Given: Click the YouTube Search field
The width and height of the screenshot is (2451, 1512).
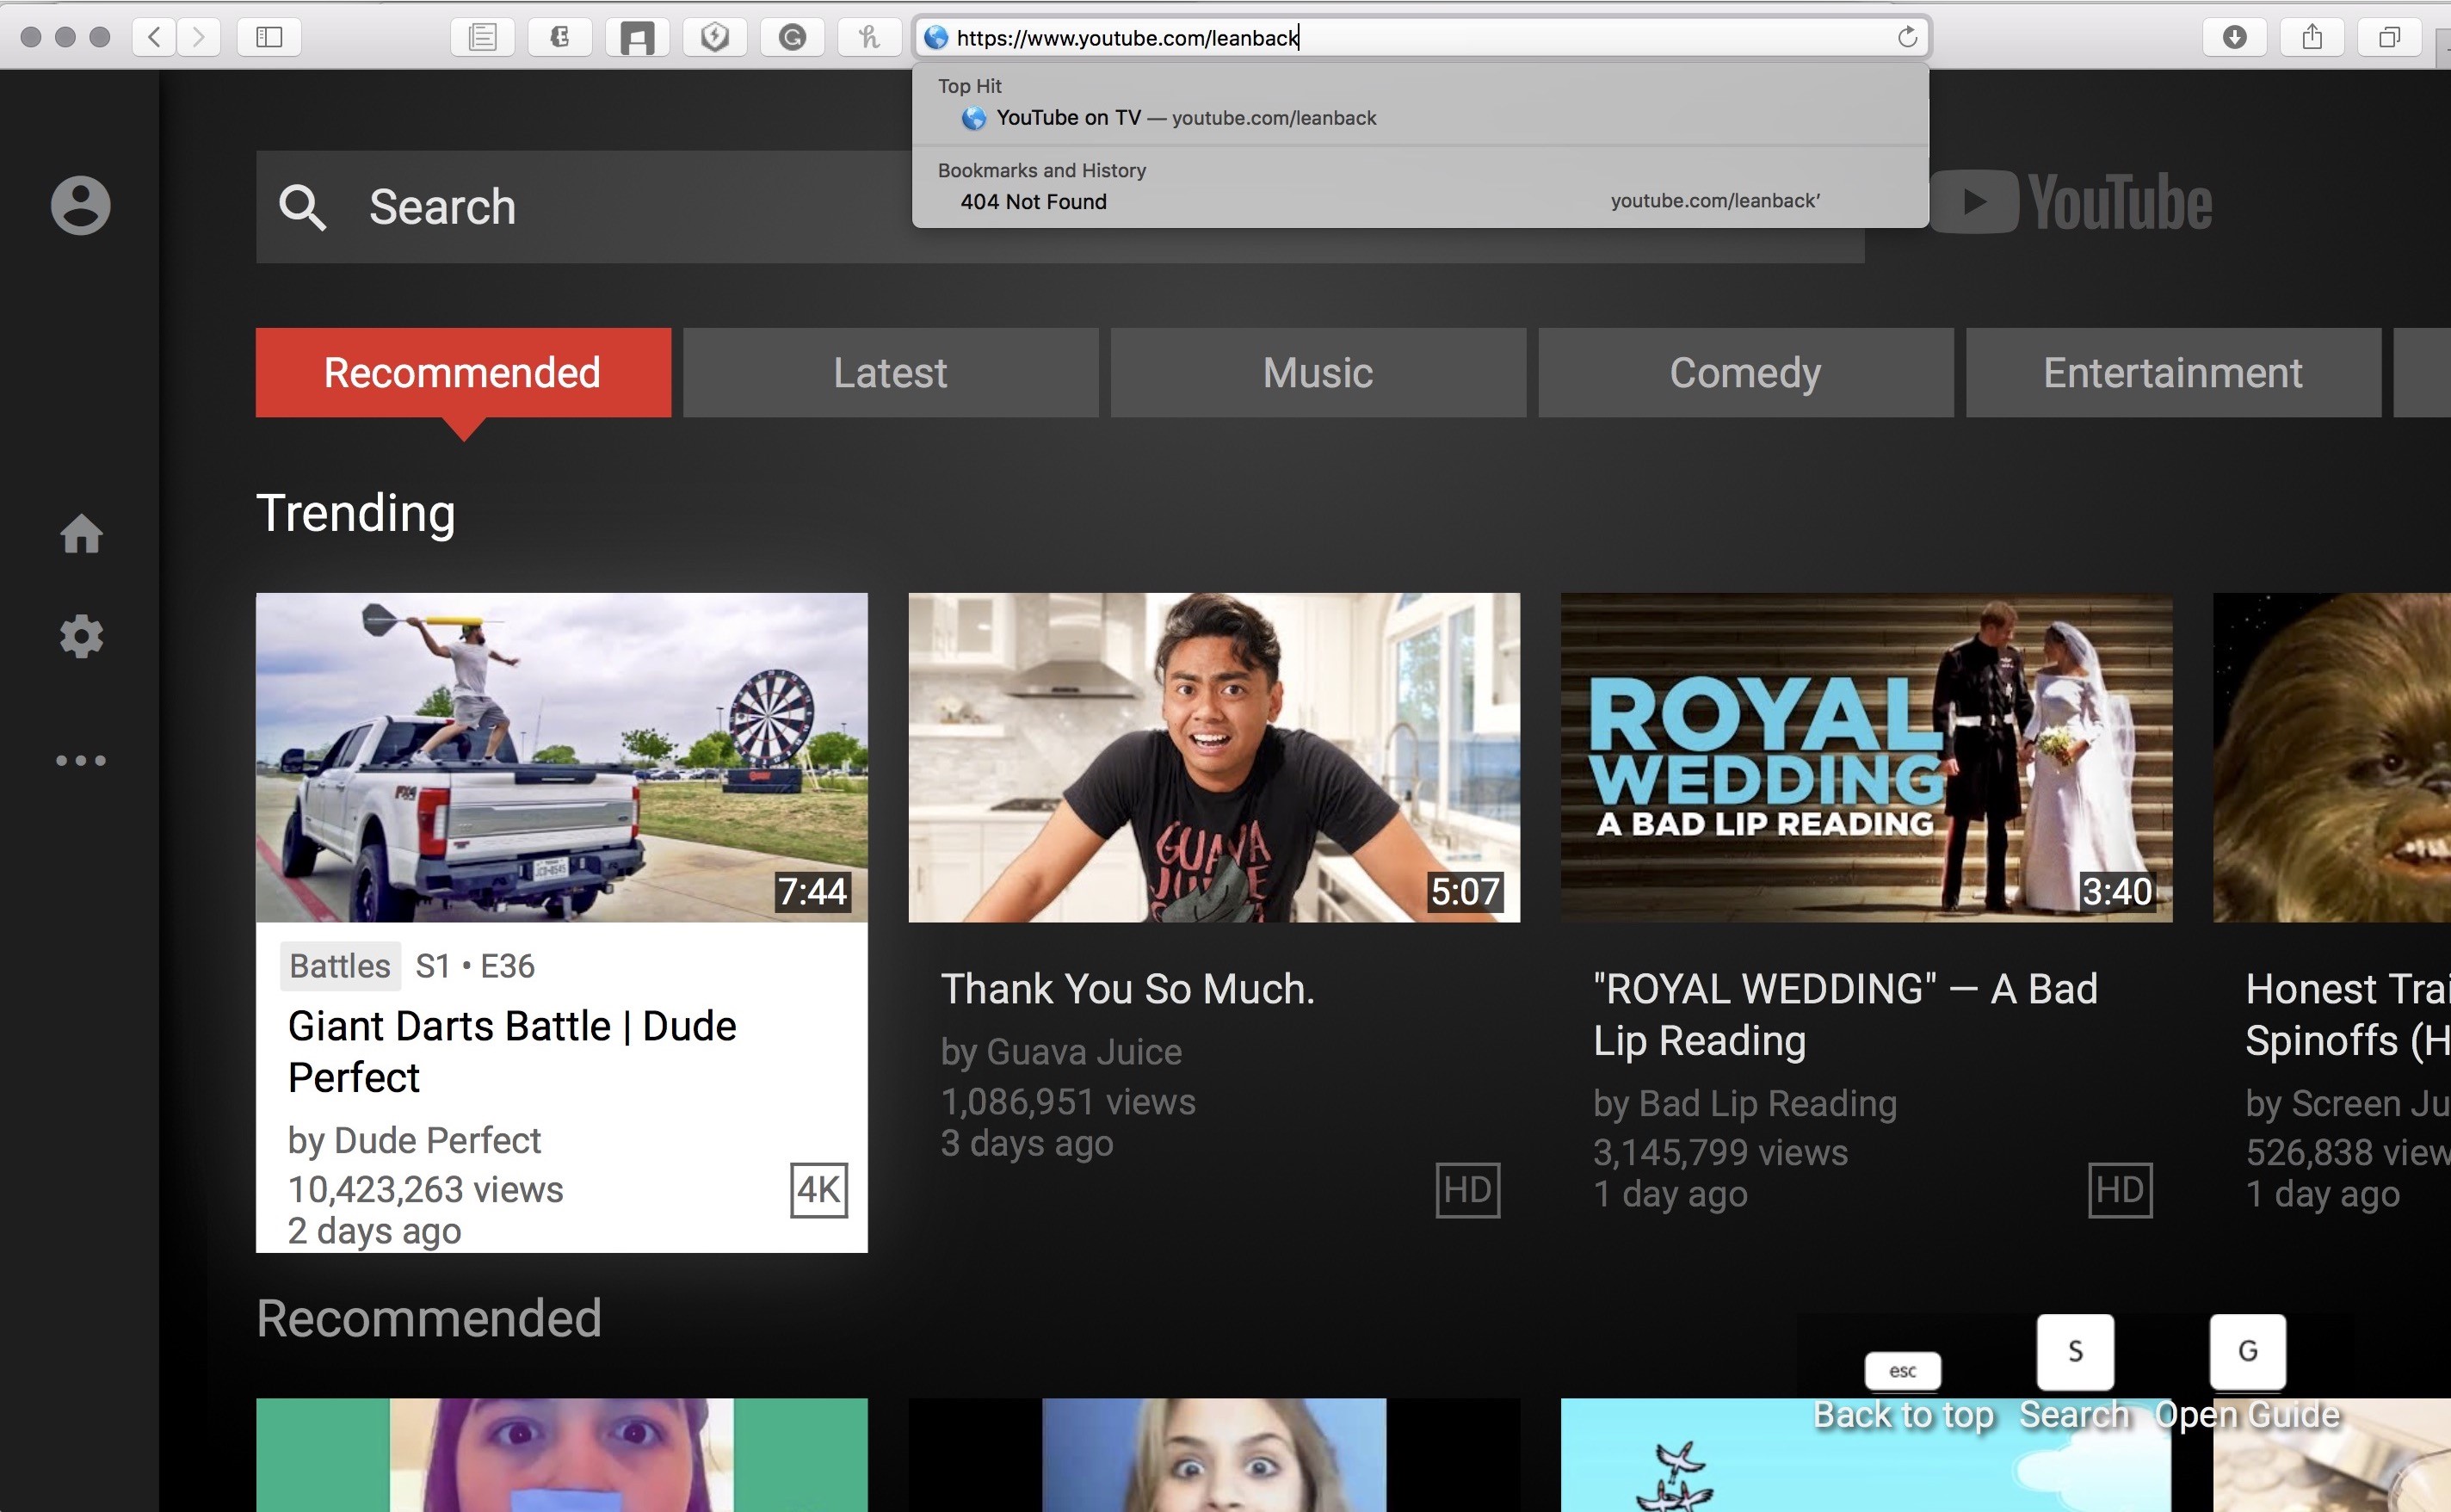Looking at the screenshot, I should (1060, 207).
